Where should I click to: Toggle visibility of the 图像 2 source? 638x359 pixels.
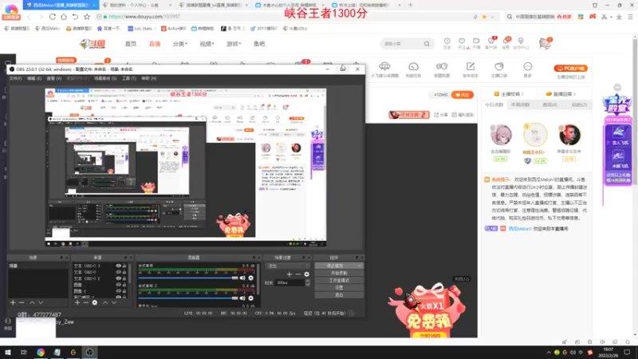(x=118, y=291)
